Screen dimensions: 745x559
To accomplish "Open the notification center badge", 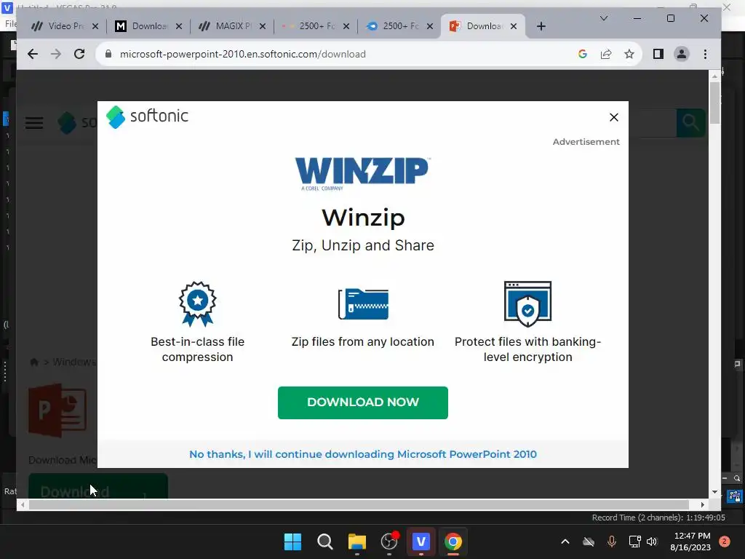I will (725, 542).
